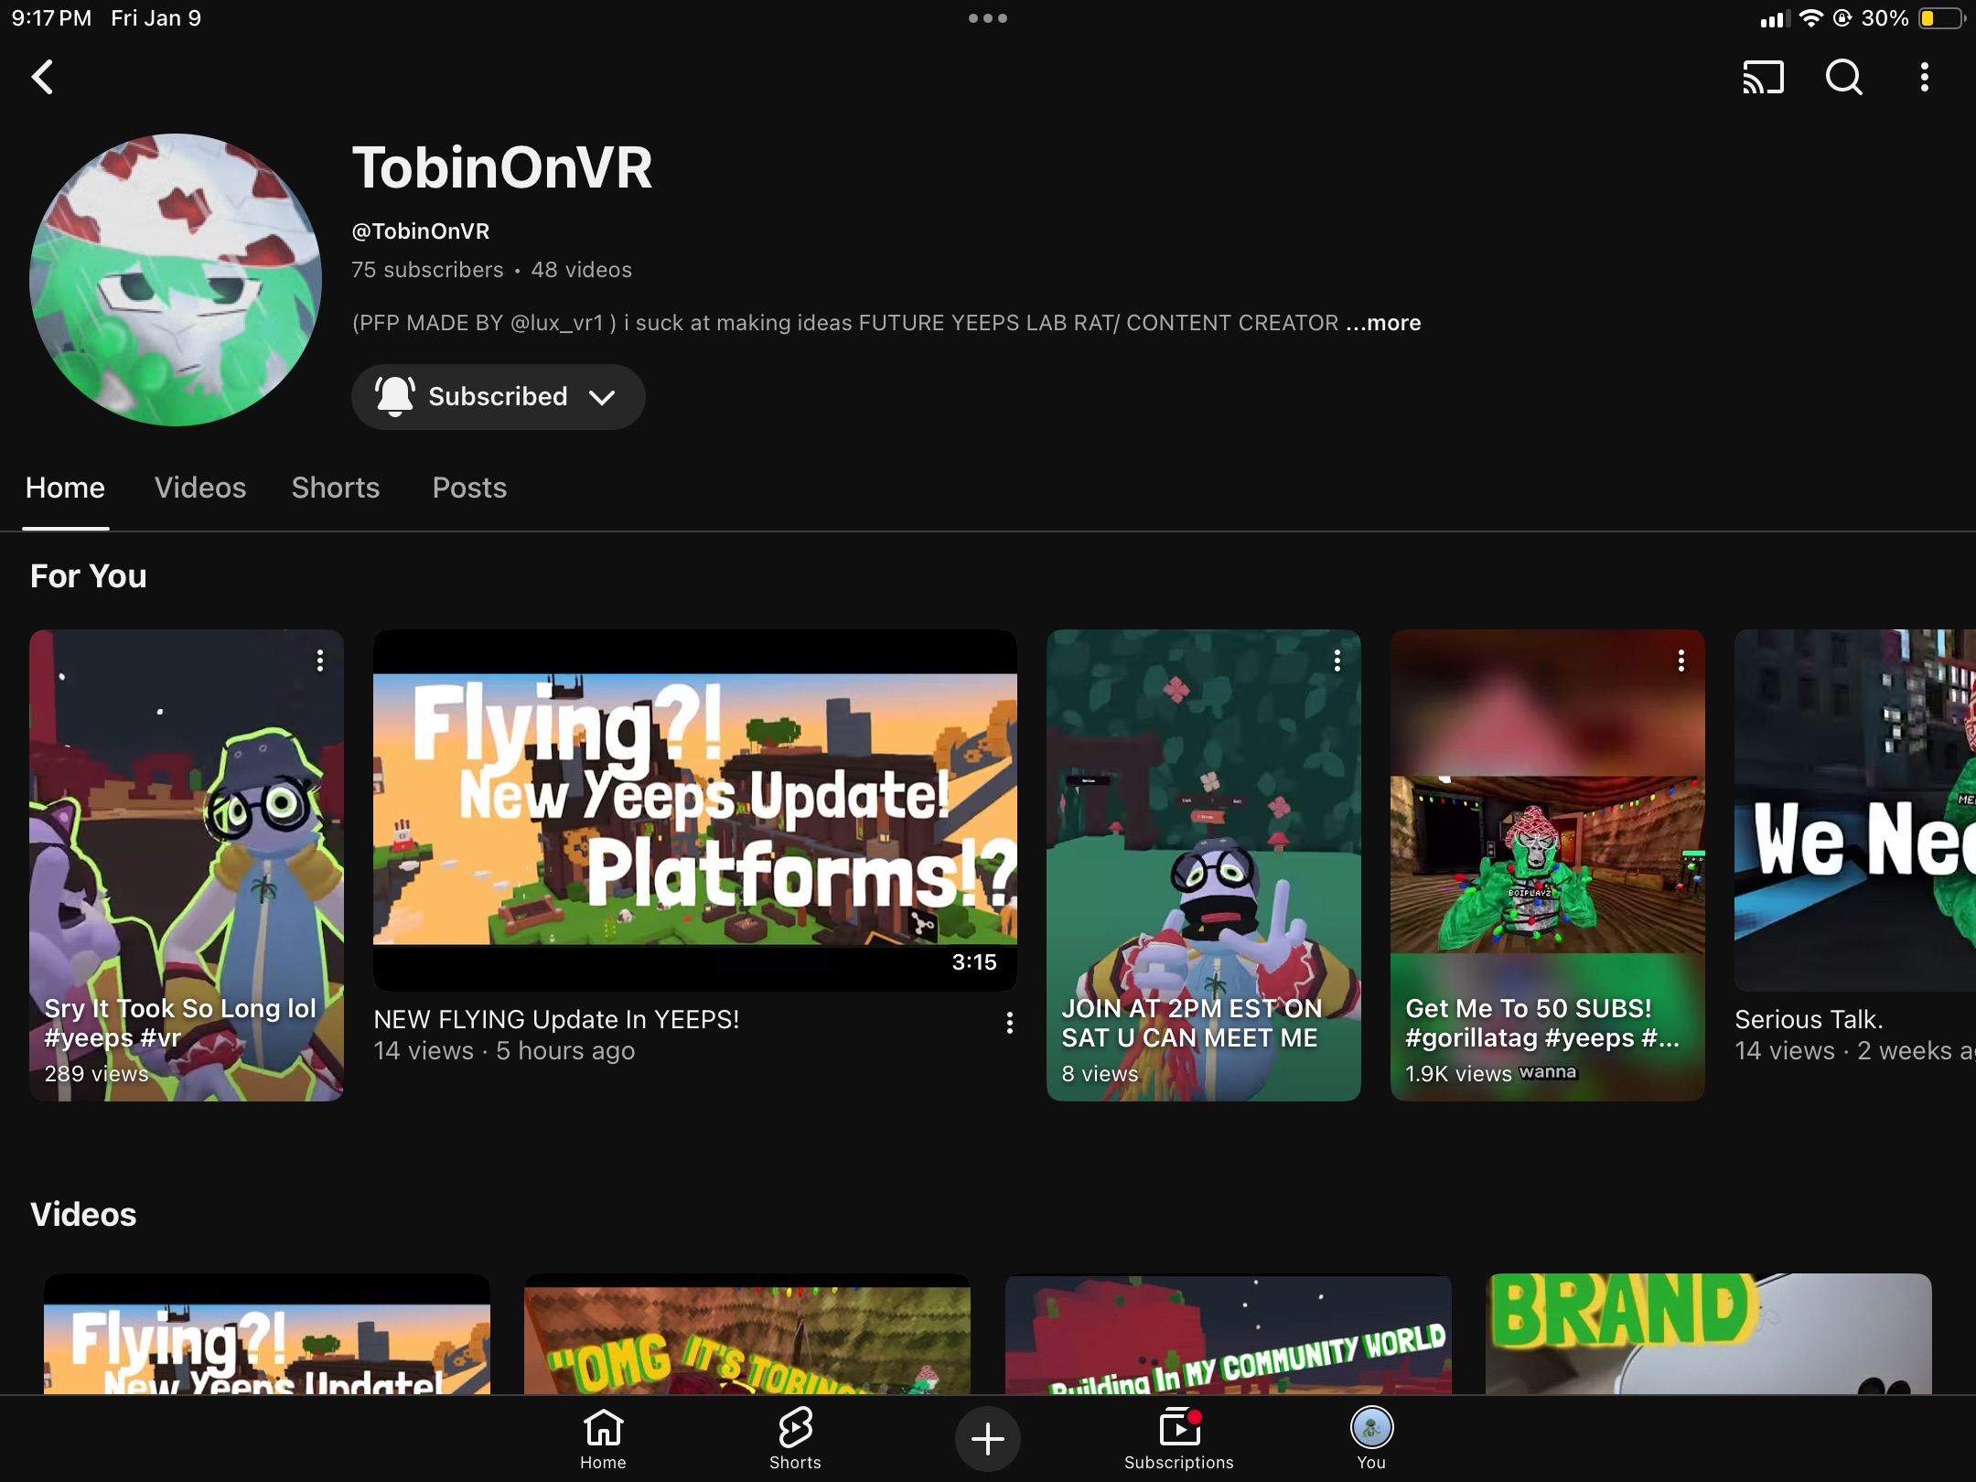Switch to the Videos tab
Image resolution: width=1976 pixels, height=1482 pixels.
(200, 488)
